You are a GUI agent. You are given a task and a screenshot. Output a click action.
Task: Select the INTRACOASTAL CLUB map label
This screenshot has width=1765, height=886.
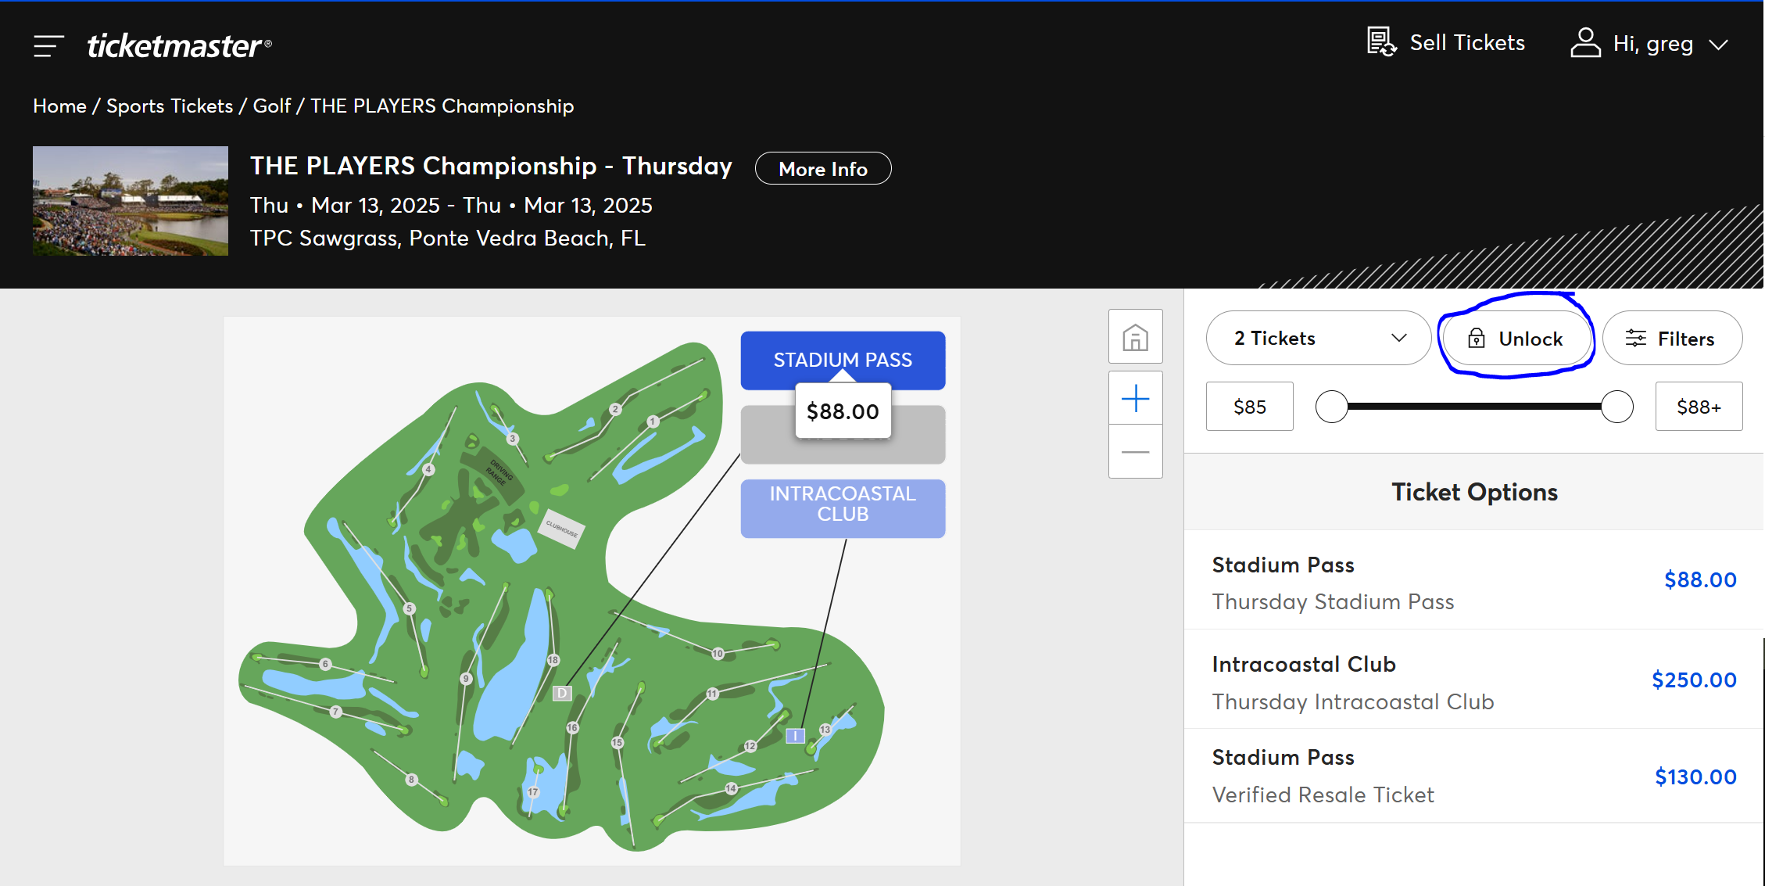click(843, 504)
